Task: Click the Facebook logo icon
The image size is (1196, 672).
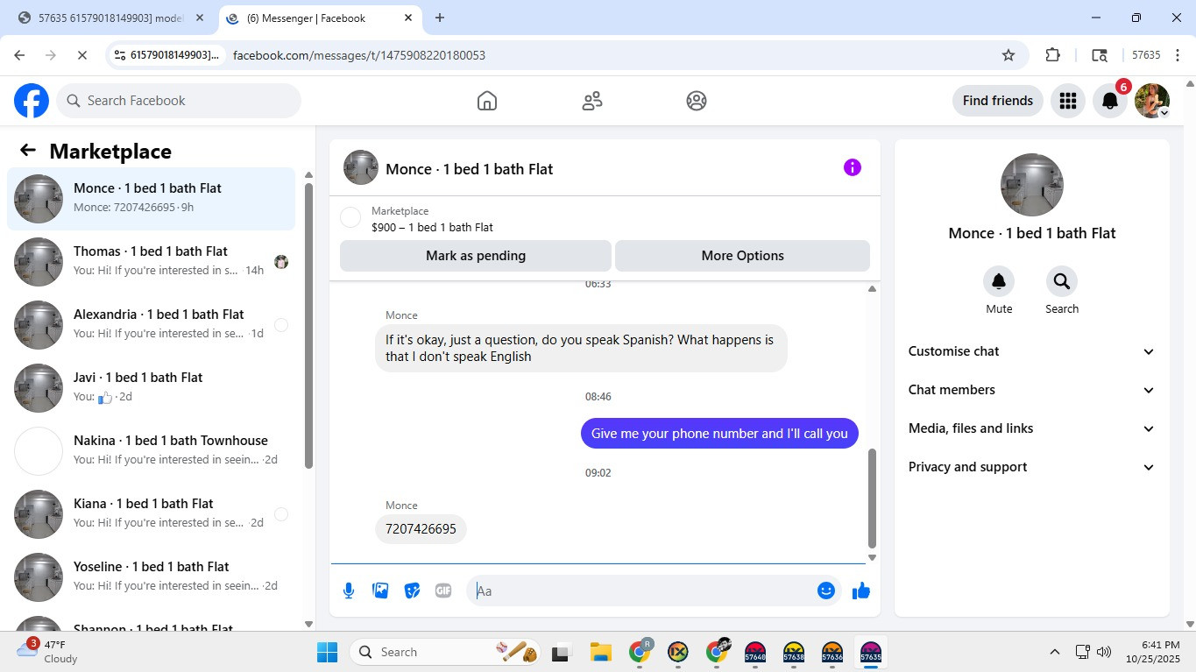Action: coord(32,101)
